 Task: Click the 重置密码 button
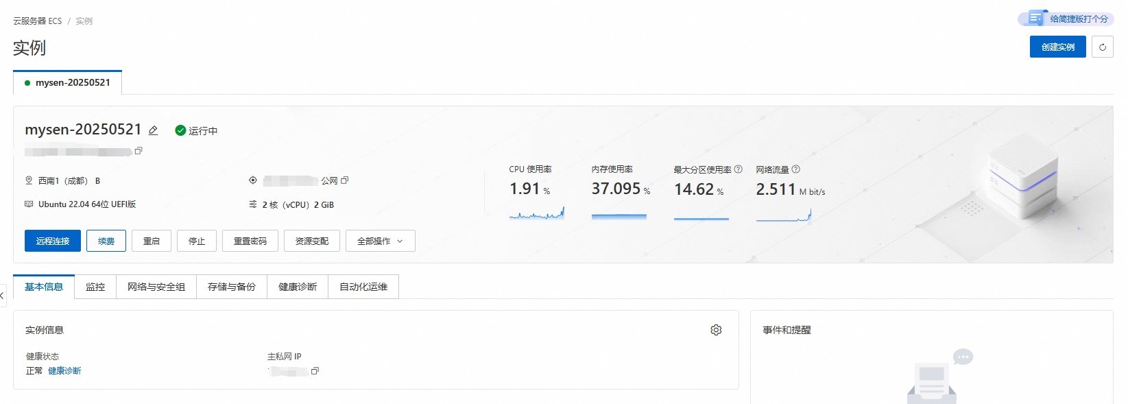250,241
